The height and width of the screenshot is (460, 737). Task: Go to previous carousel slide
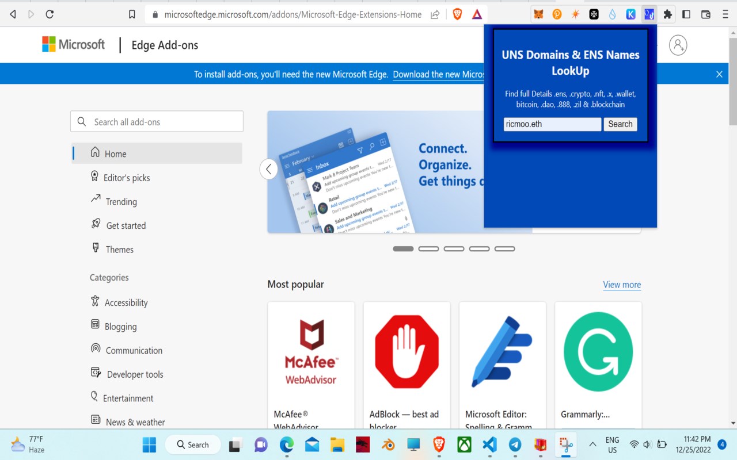[268, 169]
